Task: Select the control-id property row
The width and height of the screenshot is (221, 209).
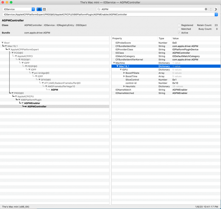Action: pos(166,83)
